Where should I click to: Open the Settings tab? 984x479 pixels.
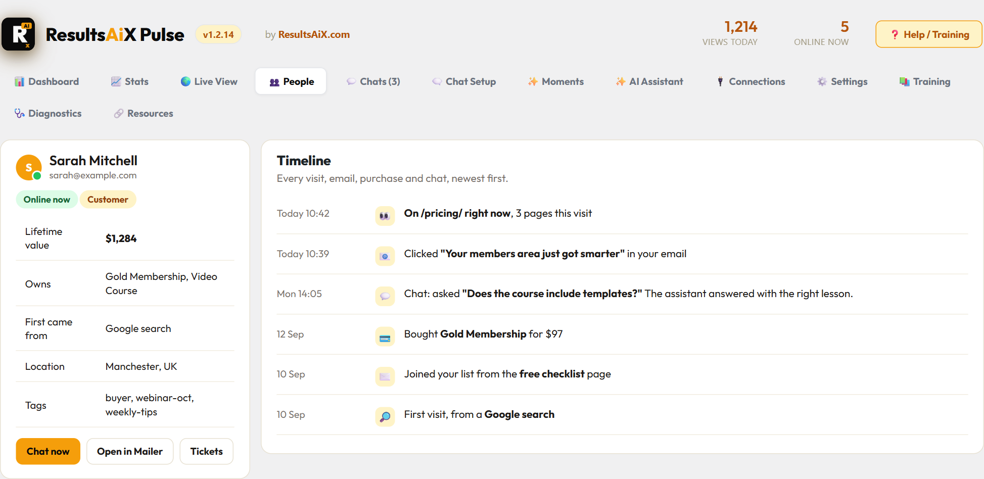coord(842,81)
